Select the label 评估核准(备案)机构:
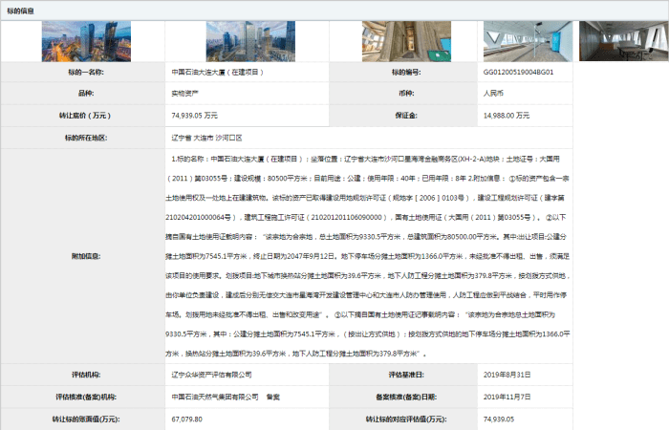 [x=86, y=397]
